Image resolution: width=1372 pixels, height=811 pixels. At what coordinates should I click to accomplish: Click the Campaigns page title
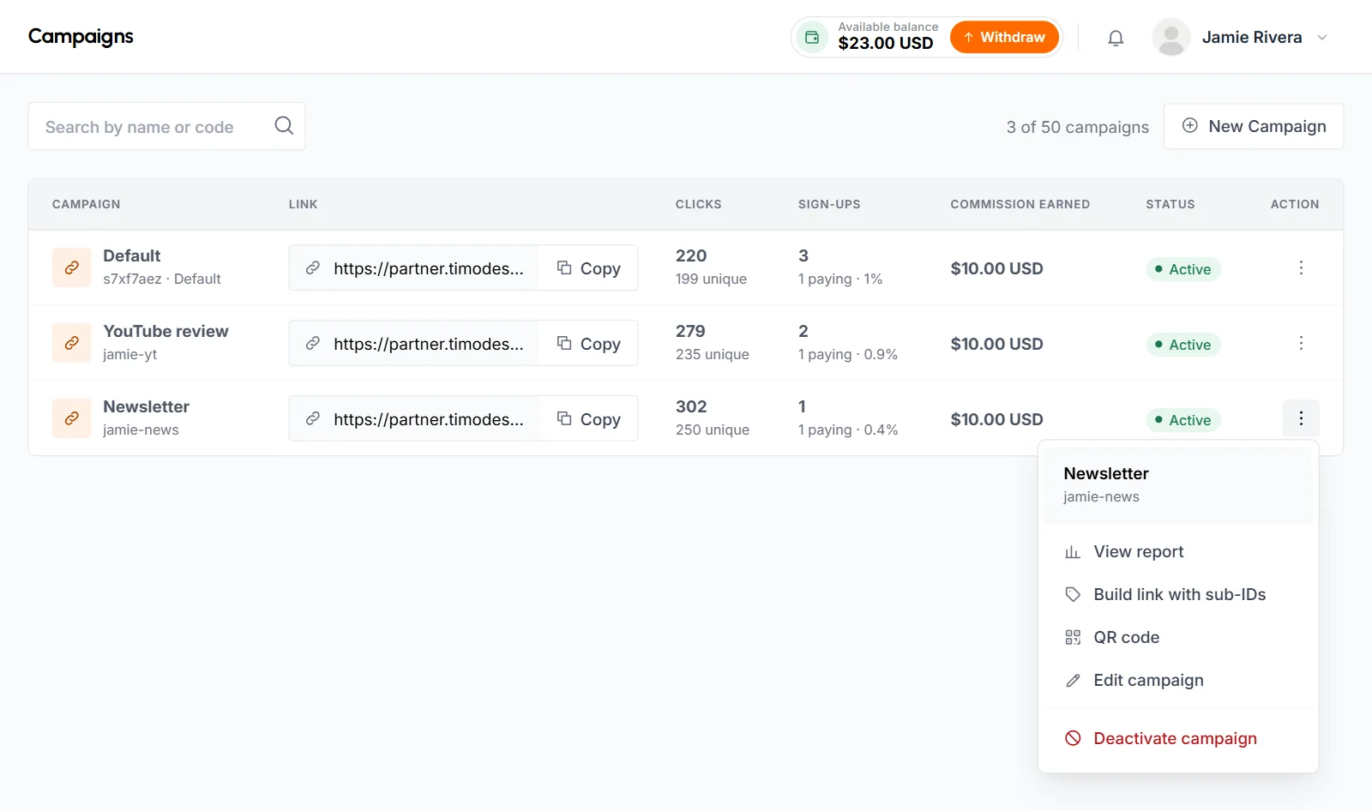(x=81, y=37)
